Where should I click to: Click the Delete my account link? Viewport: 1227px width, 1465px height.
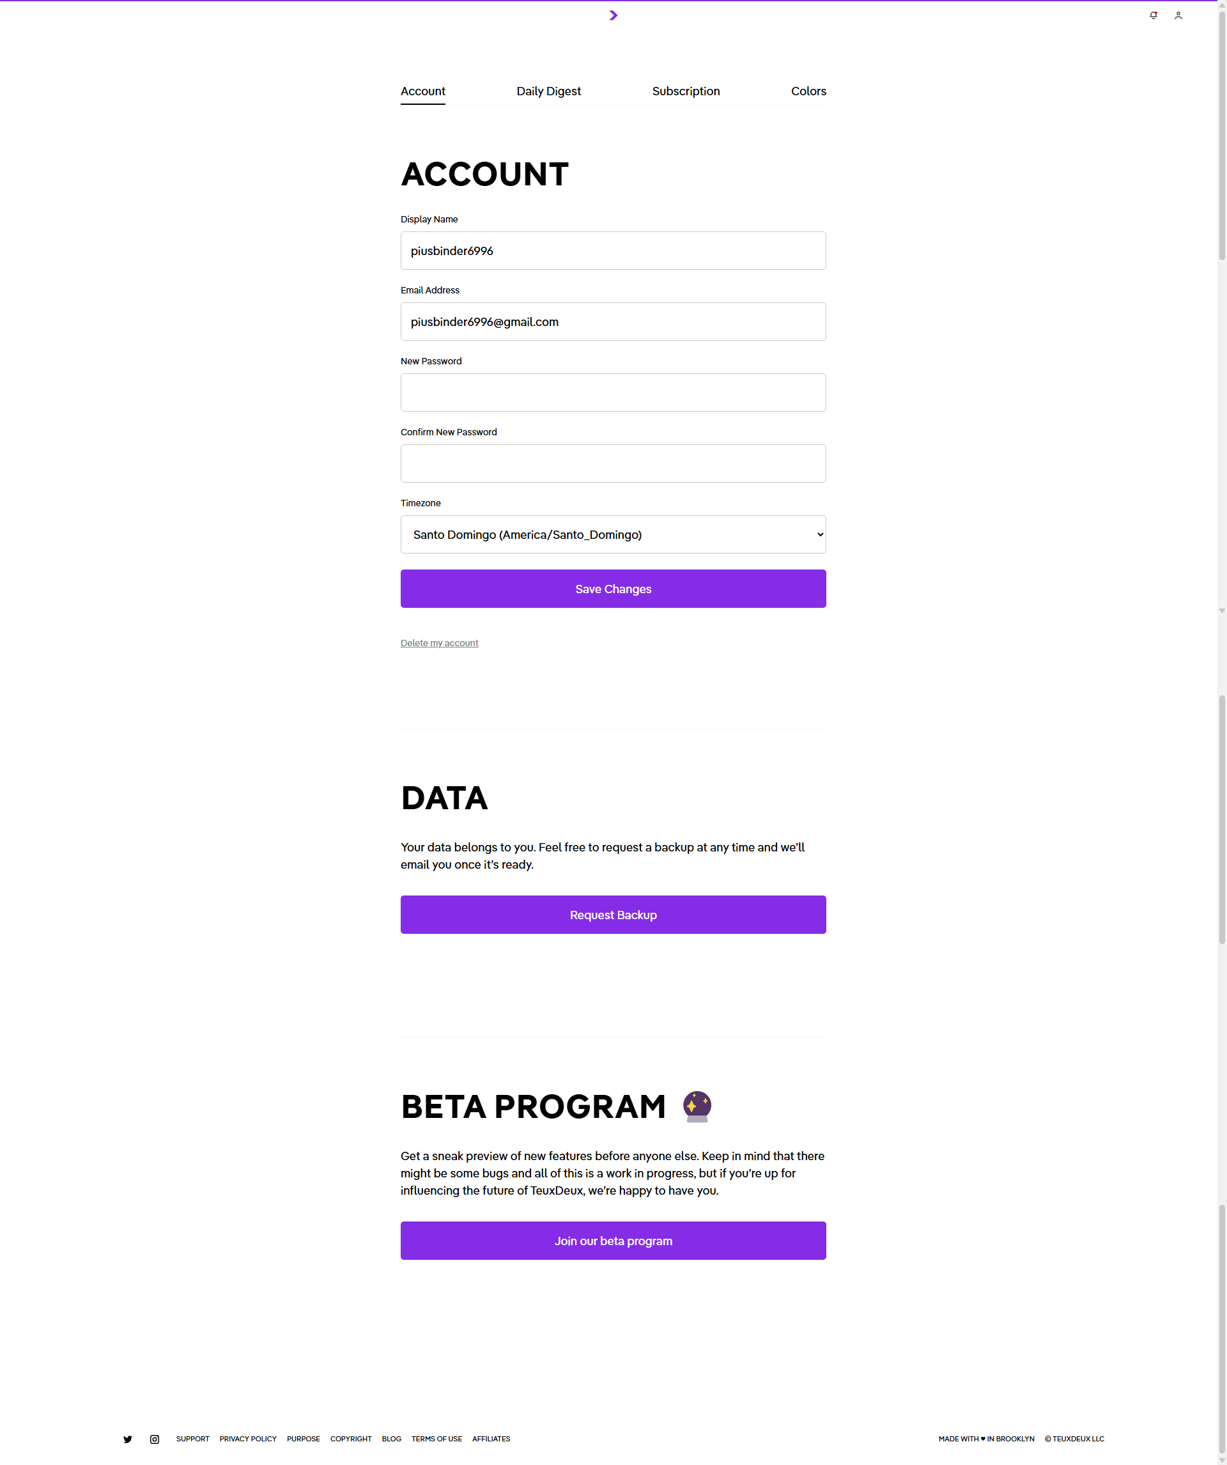tap(440, 643)
